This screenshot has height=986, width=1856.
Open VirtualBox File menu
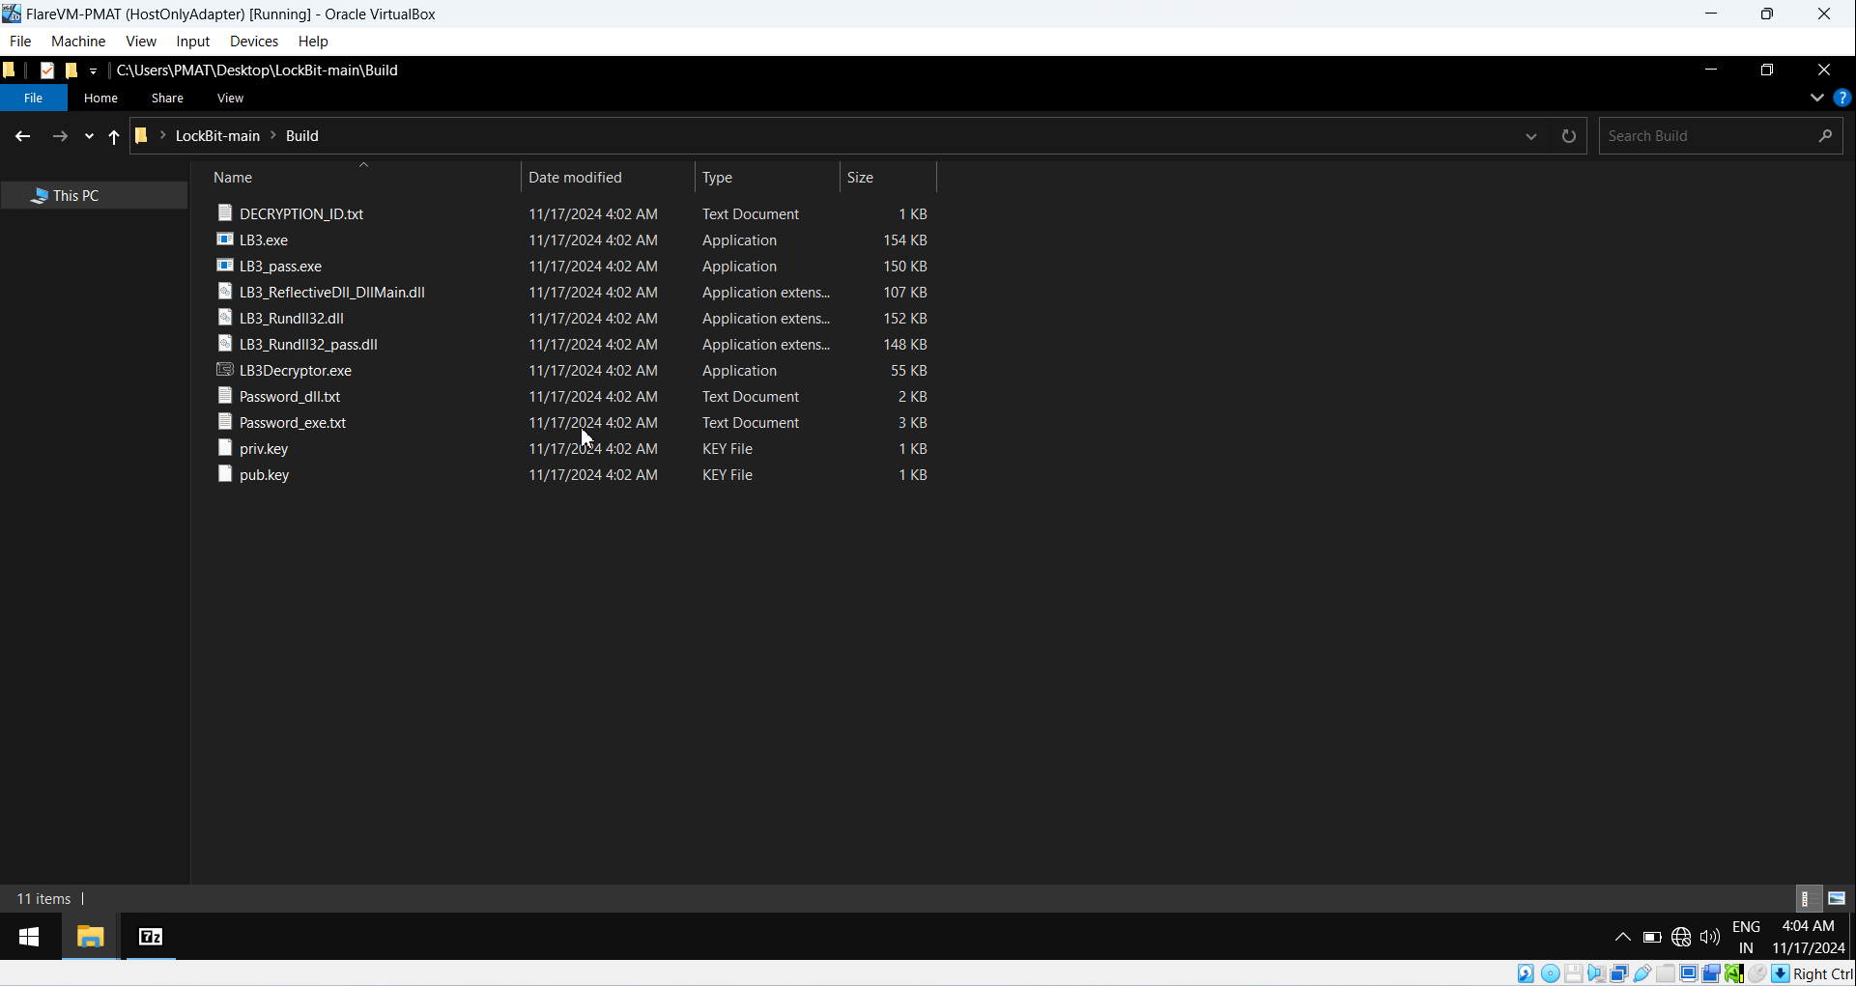20,42
